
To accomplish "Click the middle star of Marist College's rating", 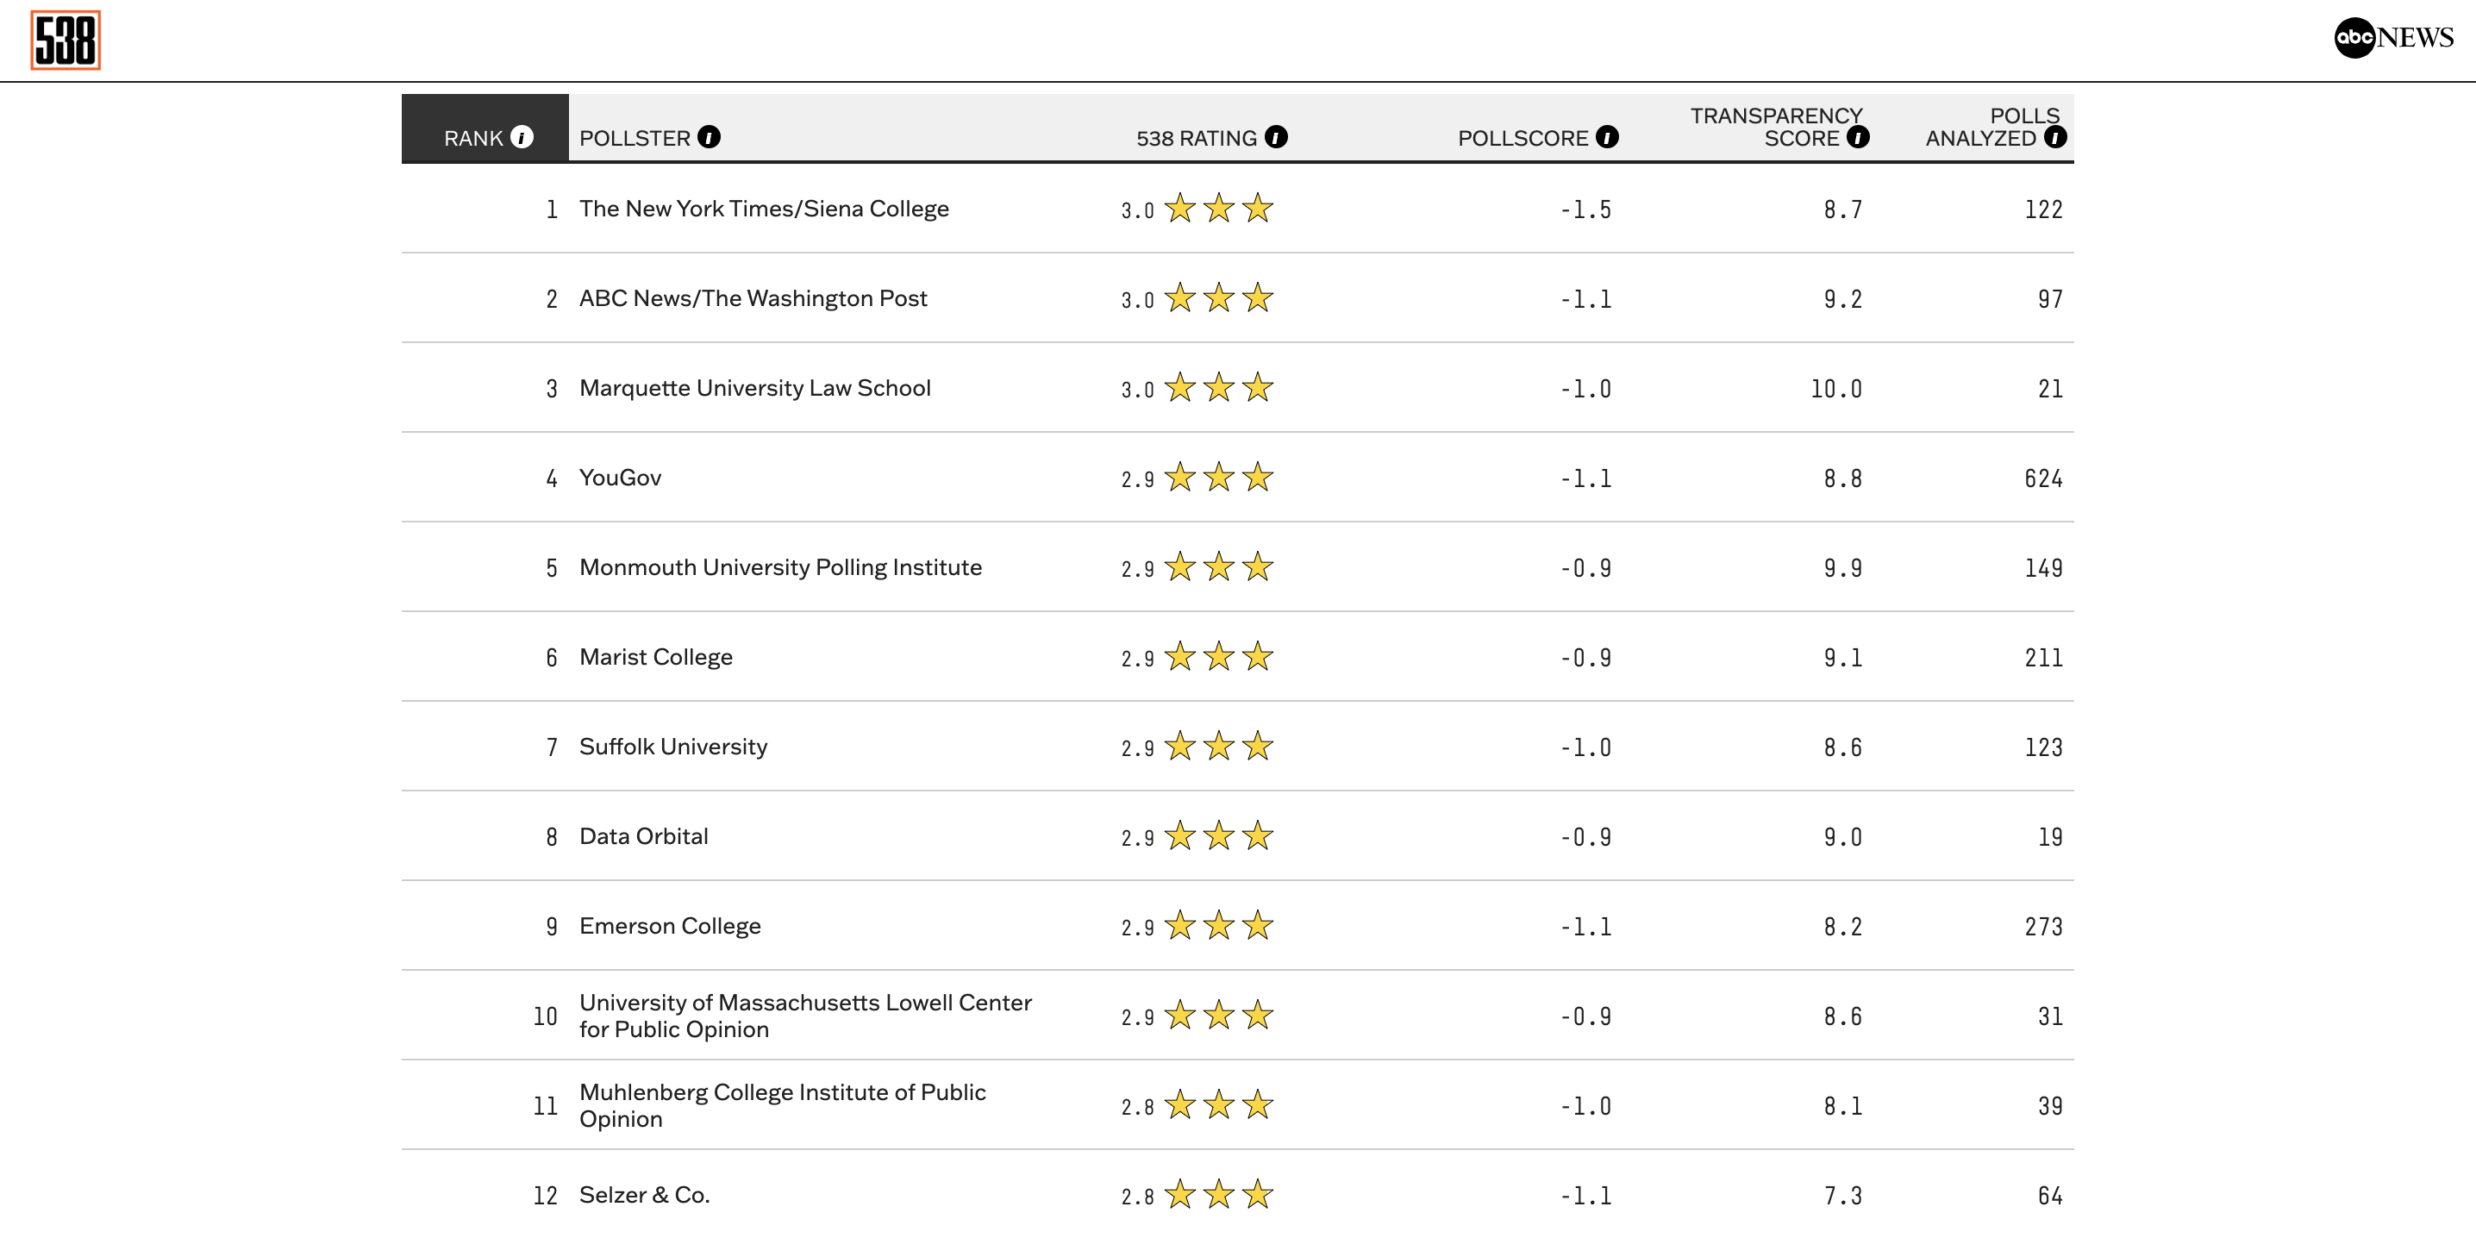I will [x=1219, y=656].
